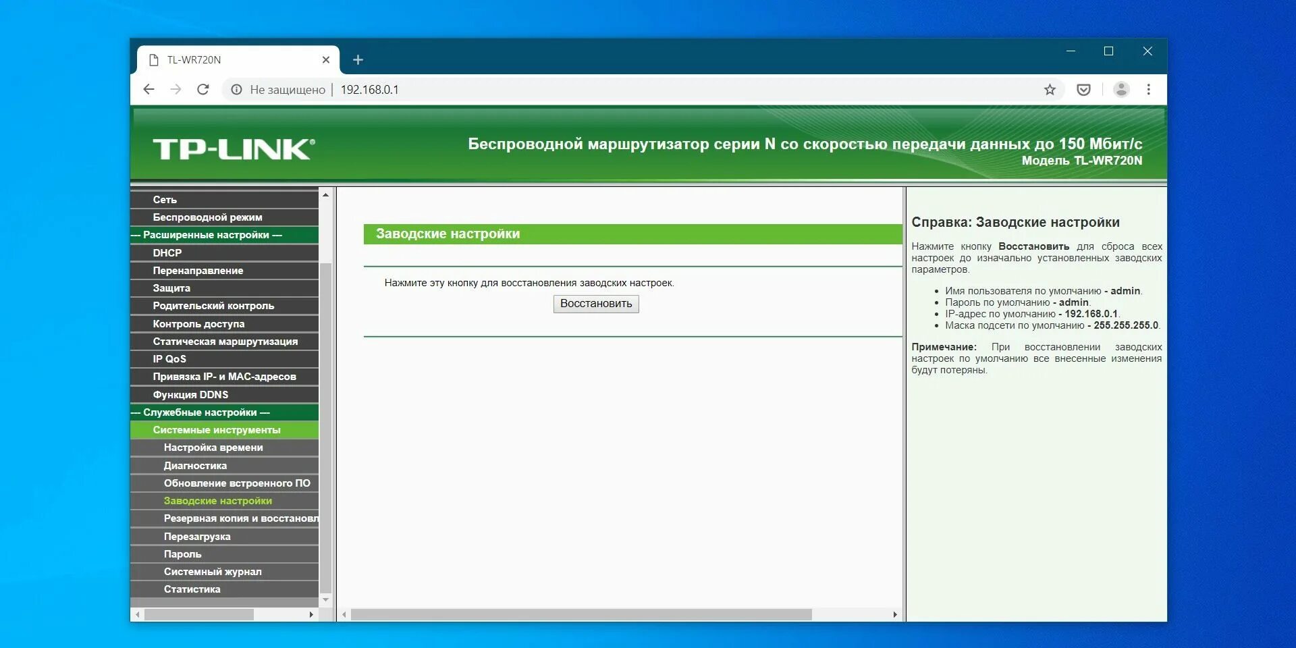Select the TL-WR720N browser tab
Image resolution: width=1296 pixels, height=648 pixels.
click(238, 60)
